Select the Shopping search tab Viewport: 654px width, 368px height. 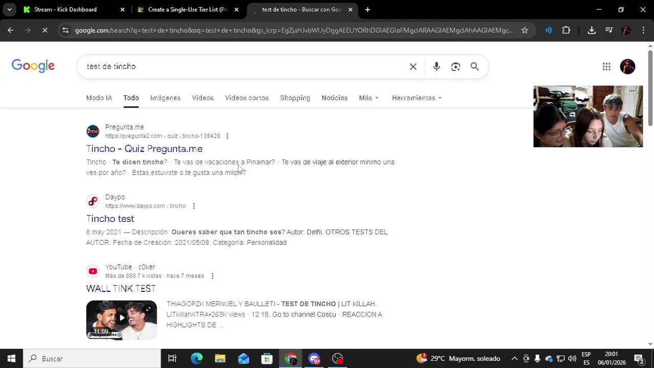295,98
